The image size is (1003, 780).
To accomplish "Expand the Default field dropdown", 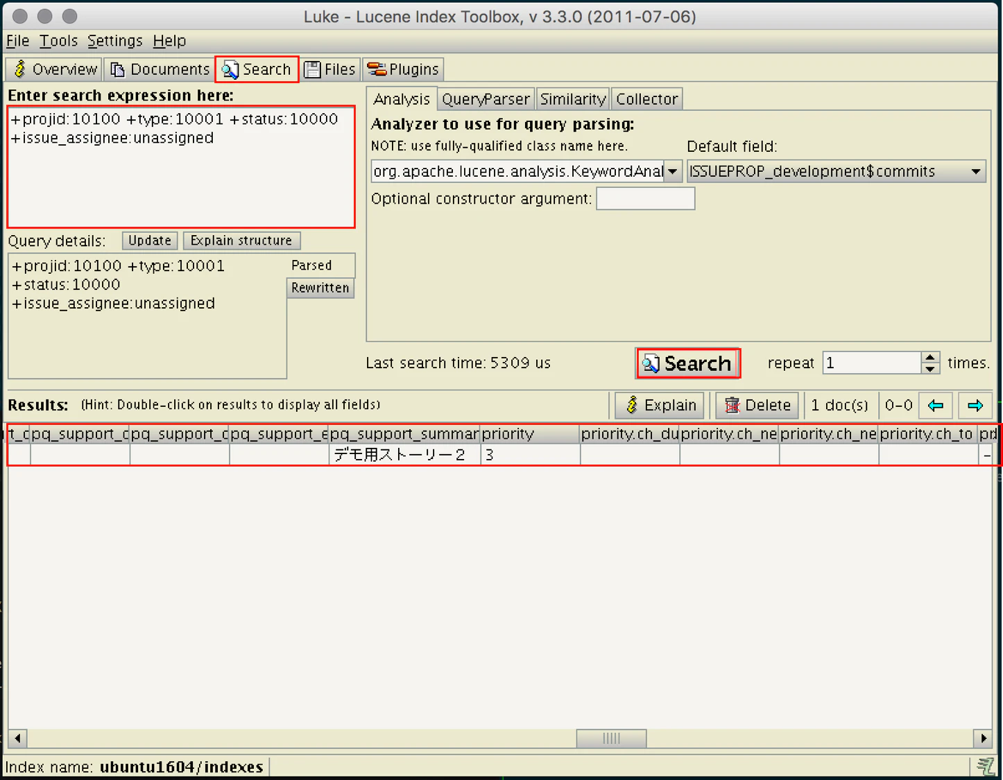I will pyautogui.click(x=975, y=171).
